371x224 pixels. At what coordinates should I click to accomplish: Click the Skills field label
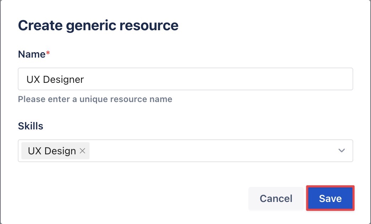pyautogui.click(x=31, y=126)
